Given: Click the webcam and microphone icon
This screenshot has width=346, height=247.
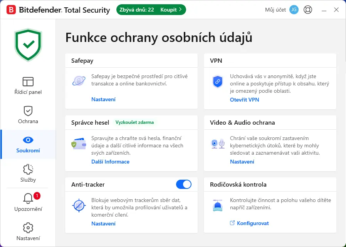Looking at the screenshot, I should [x=218, y=144].
